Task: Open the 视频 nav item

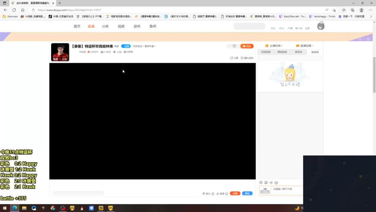Action: click(x=121, y=26)
